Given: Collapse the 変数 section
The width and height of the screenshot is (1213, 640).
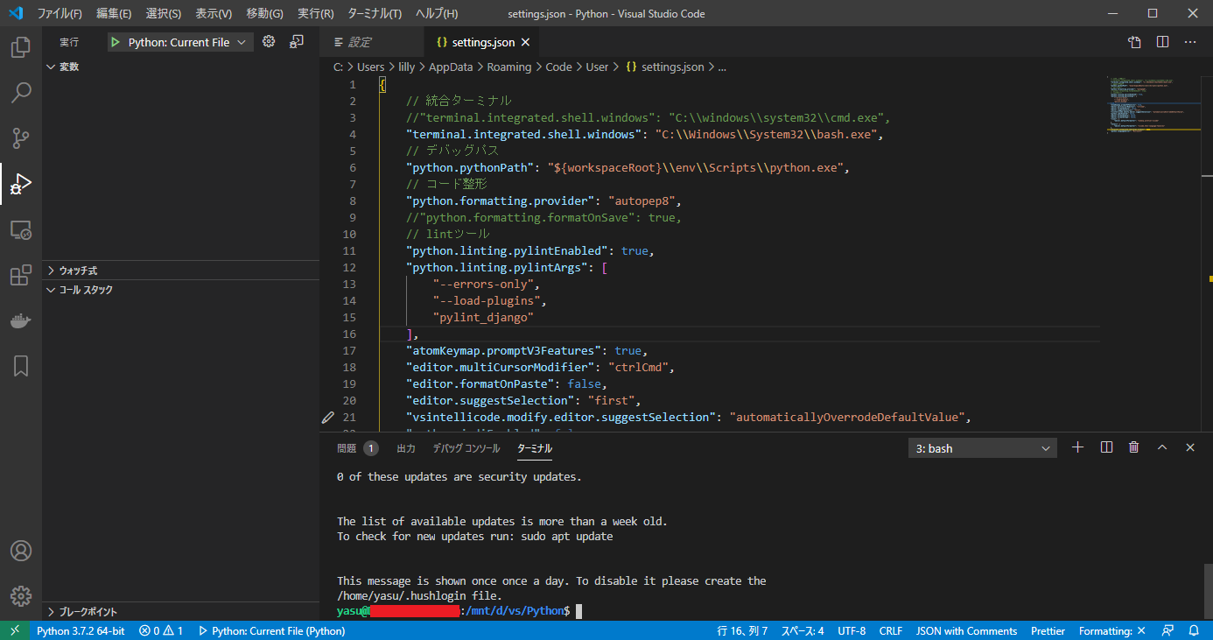Looking at the screenshot, I should (x=179, y=67).
